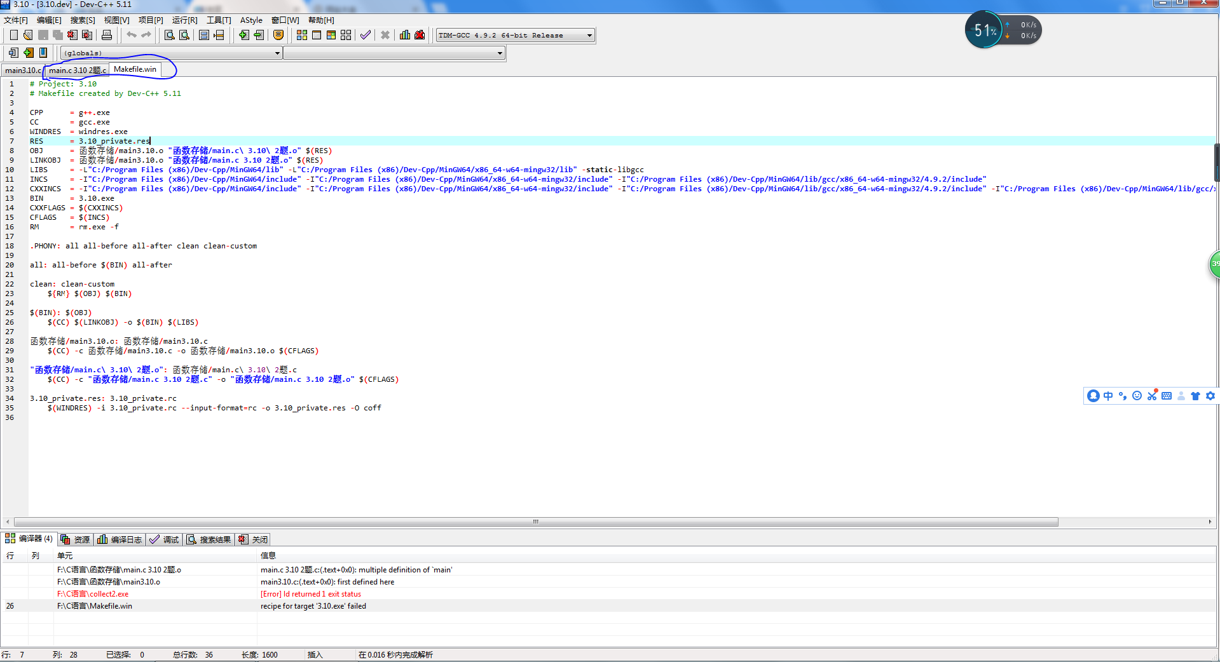The height and width of the screenshot is (662, 1220).
Task: Click the Insert code snippet icon
Action: tap(13, 53)
